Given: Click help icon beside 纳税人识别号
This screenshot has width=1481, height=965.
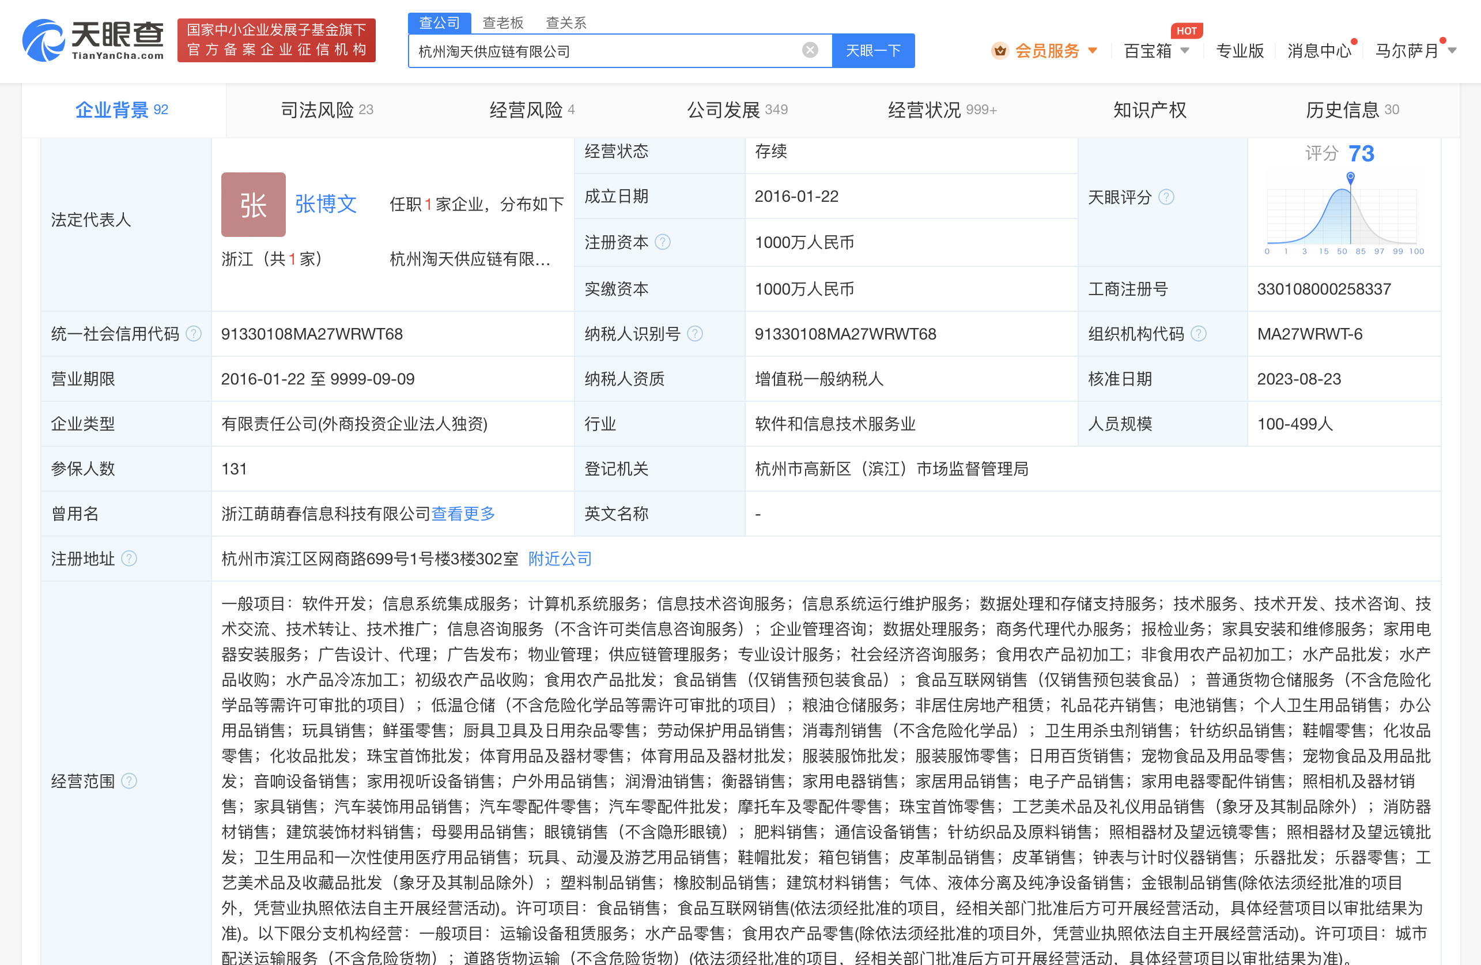Looking at the screenshot, I should point(694,334).
